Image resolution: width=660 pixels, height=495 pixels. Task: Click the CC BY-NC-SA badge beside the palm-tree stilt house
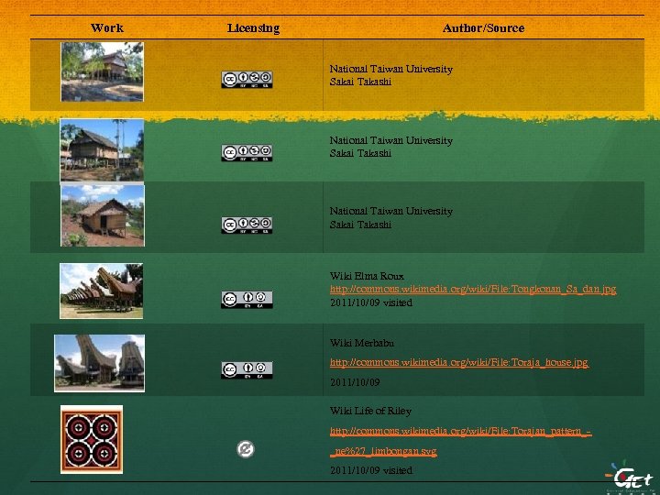pos(247,152)
